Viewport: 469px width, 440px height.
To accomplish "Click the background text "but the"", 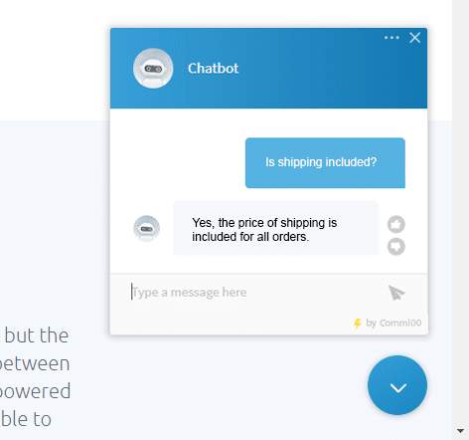I will (x=37, y=335).
